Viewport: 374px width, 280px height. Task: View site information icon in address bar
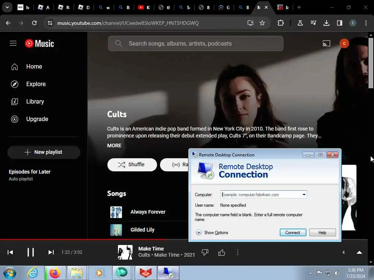pyautogui.click(x=50, y=23)
